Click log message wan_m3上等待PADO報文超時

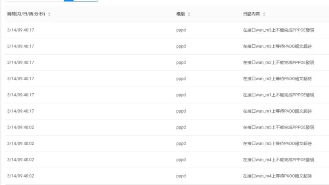coord(277,46)
